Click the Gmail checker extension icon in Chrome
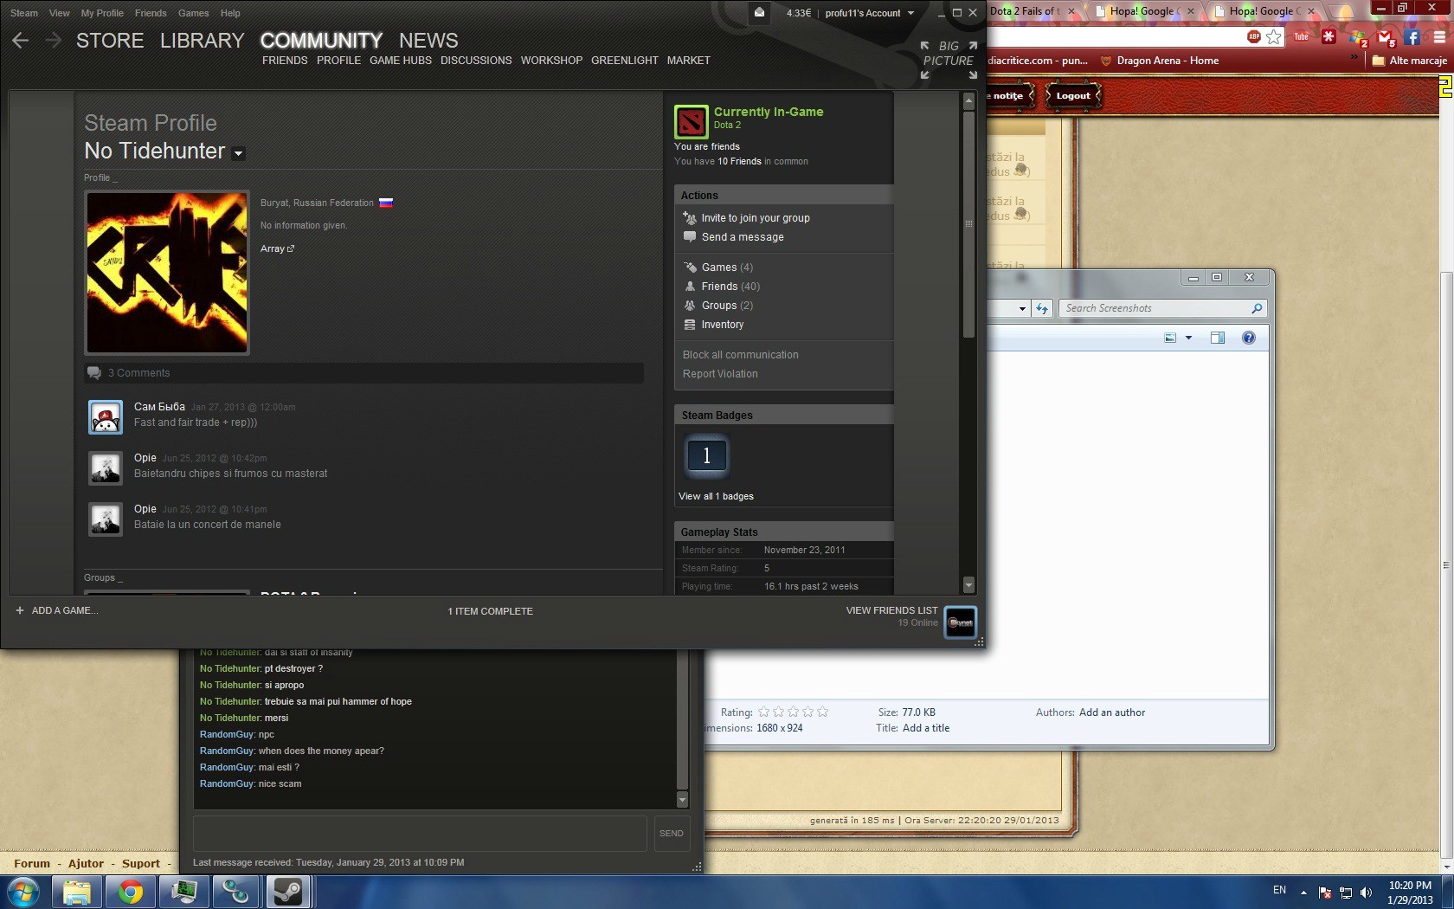1454x909 pixels. [1384, 37]
